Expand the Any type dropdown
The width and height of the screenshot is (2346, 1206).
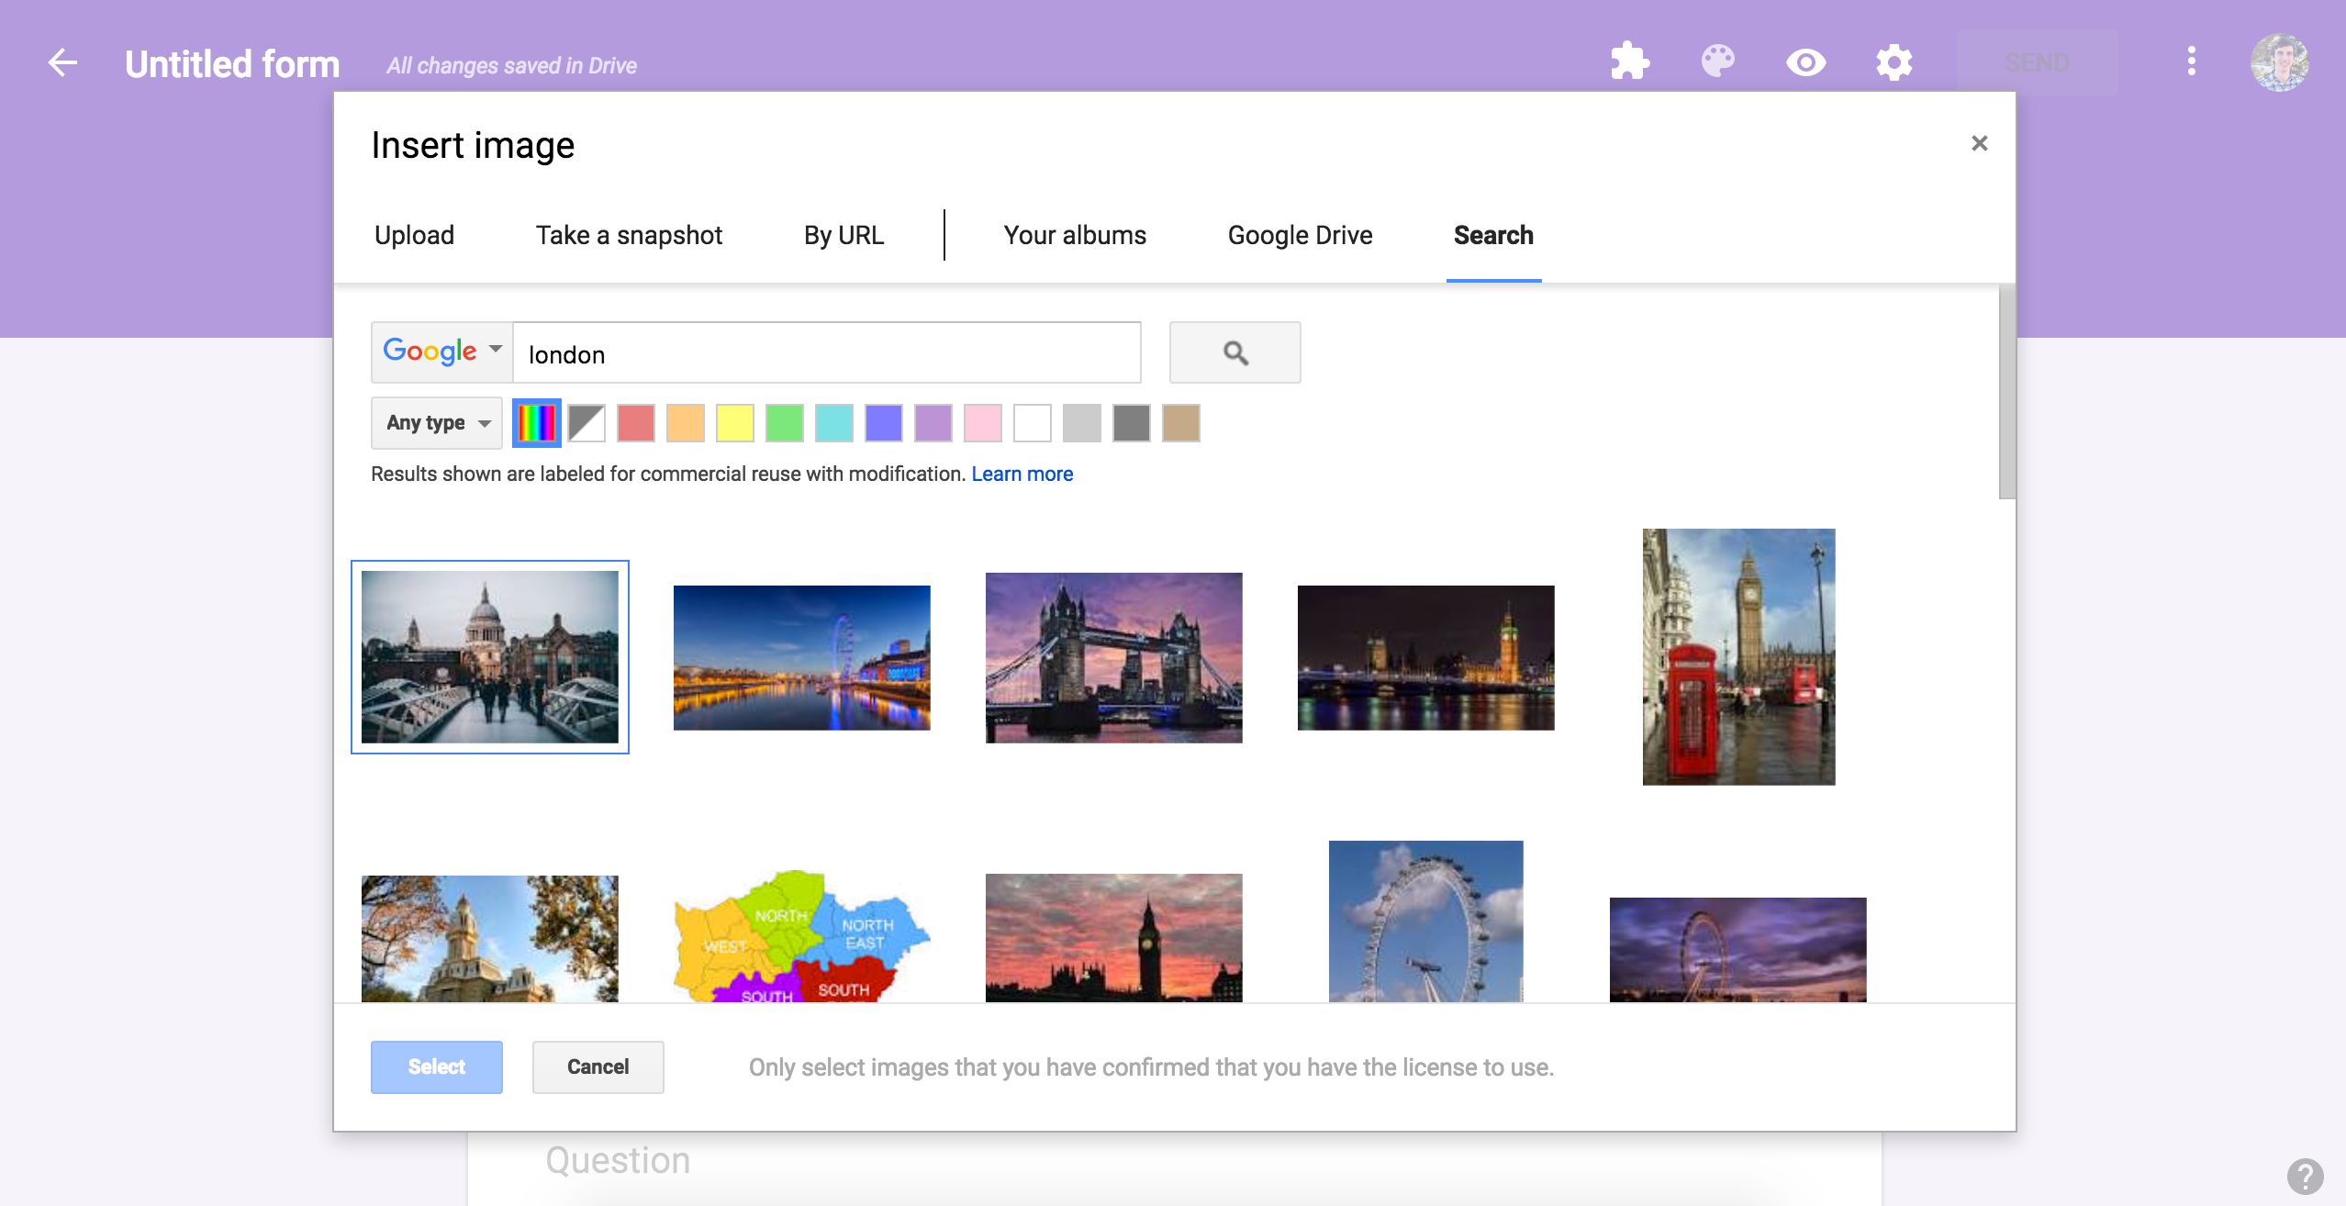[x=437, y=423]
